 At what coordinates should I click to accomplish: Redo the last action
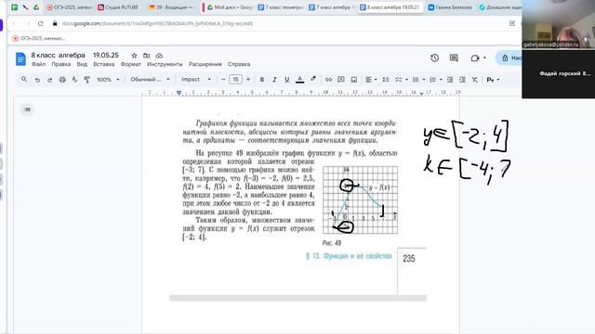point(49,80)
